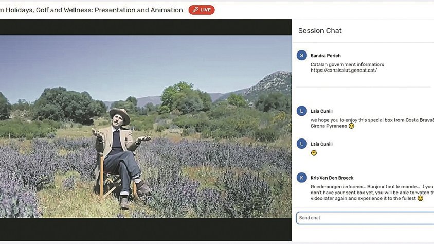Click the live video stream player

pyautogui.click(x=146, y=126)
